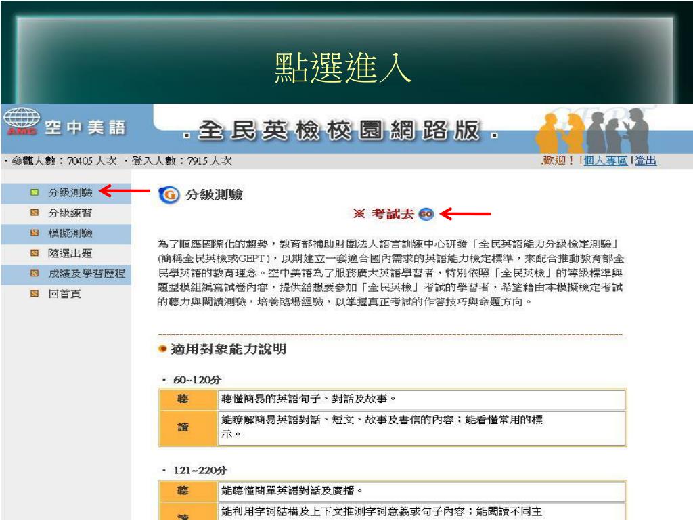Click the 登出 logout link
The width and height of the screenshot is (693, 520).
click(646, 160)
